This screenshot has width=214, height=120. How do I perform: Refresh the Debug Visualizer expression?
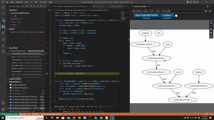coord(206,11)
